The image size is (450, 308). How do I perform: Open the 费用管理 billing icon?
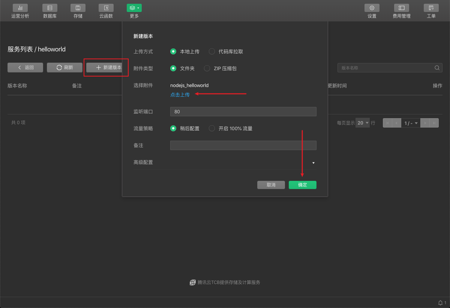[x=402, y=8]
